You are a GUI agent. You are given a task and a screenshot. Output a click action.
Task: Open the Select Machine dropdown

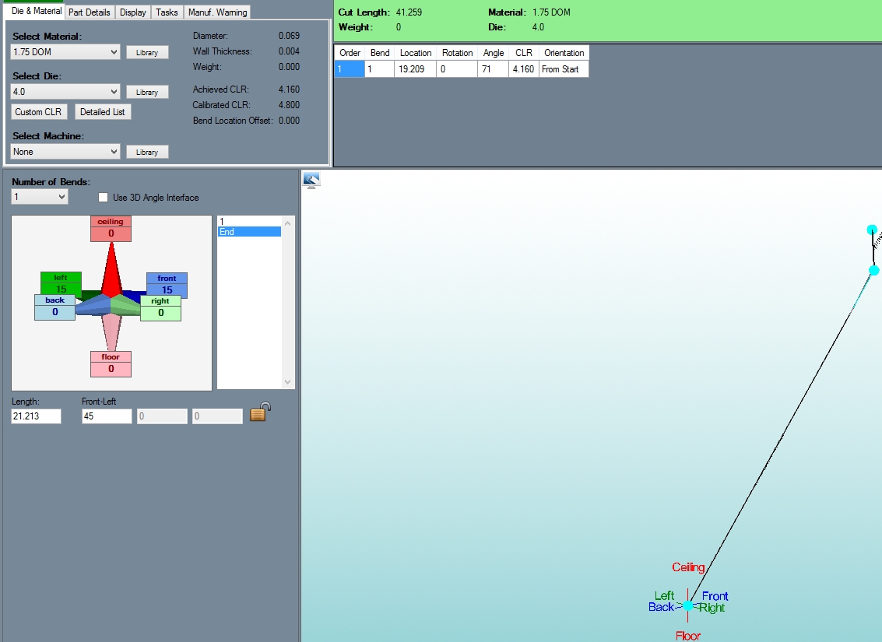coord(65,152)
